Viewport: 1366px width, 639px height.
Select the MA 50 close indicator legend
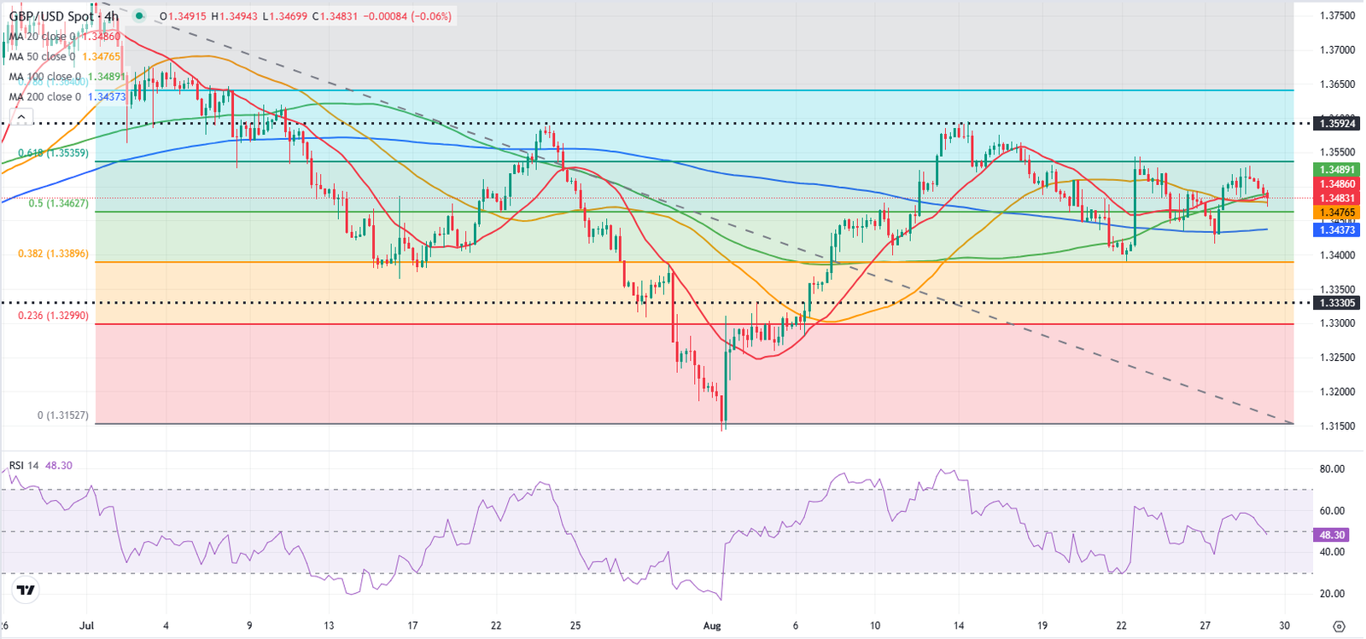click(64, 56)
